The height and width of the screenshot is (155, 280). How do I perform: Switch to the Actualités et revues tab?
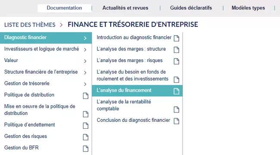coord(125,8)
